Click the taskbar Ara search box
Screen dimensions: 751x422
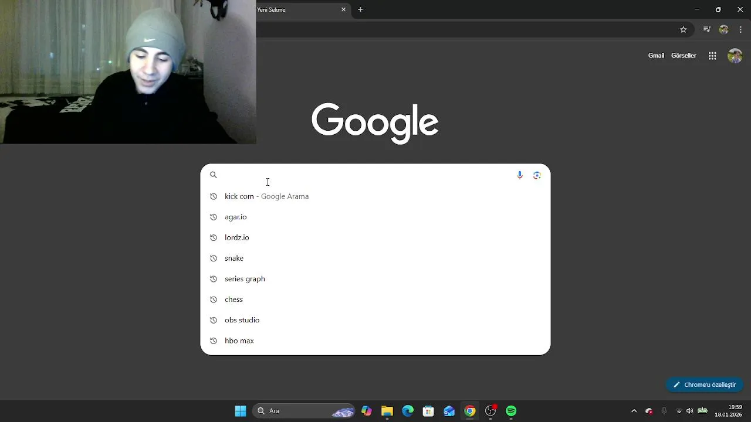[x=305, y=411]
